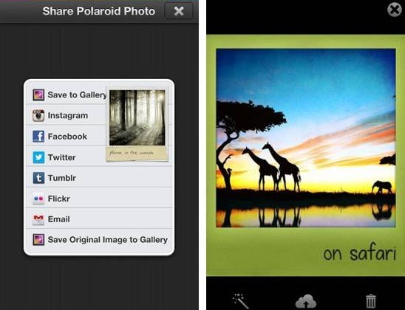The image size is (405, 310).
Task: Tap the Instagram camera icon
Action: click(x=38, y=116)
